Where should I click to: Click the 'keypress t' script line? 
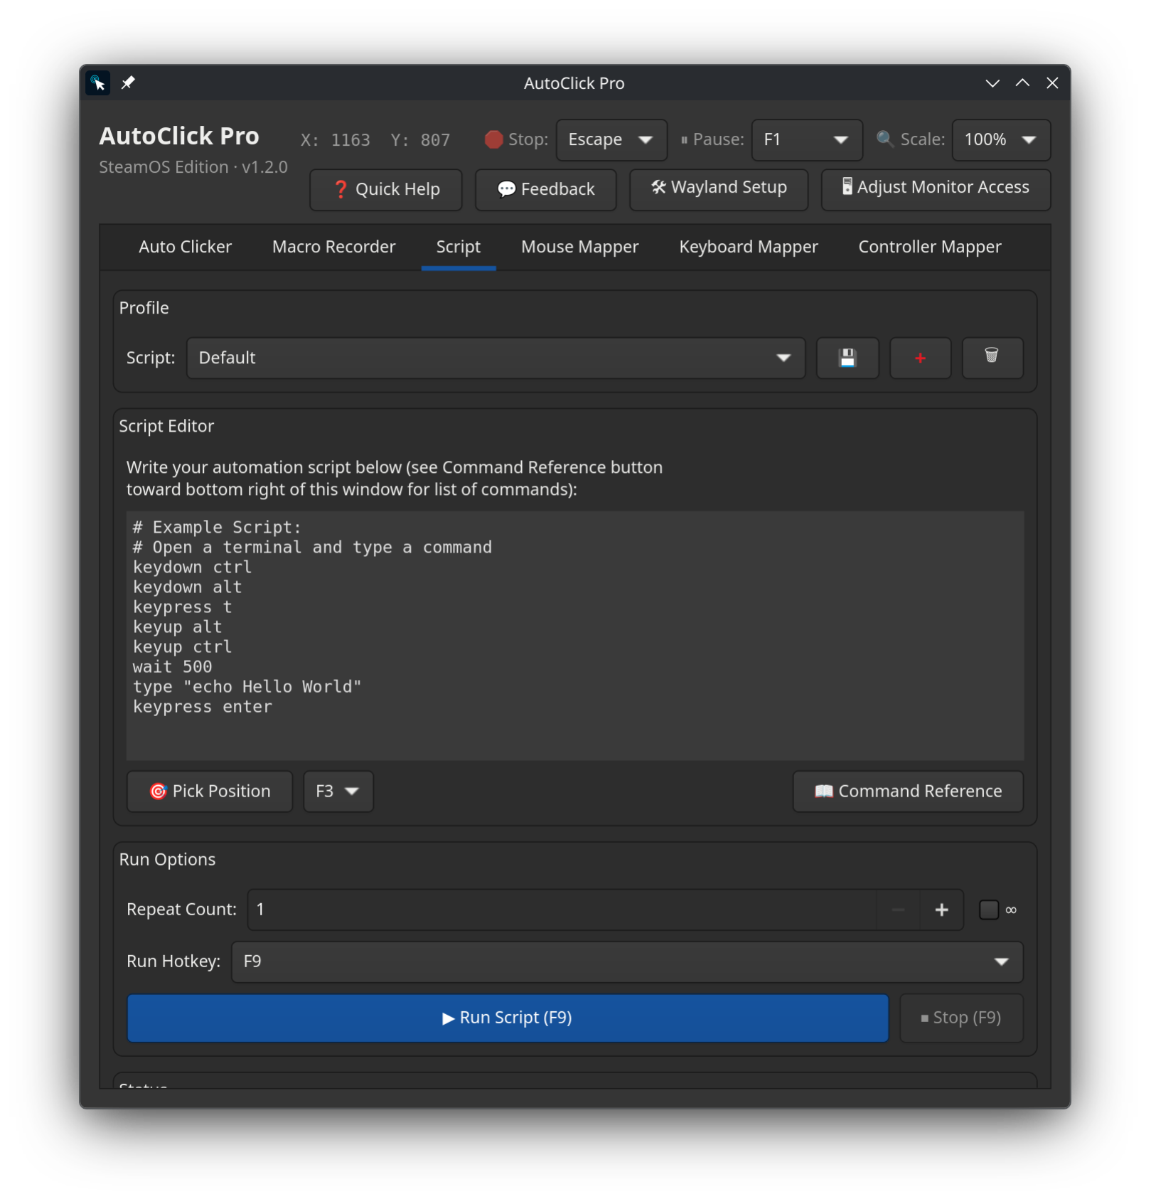[x=183, y=607]
